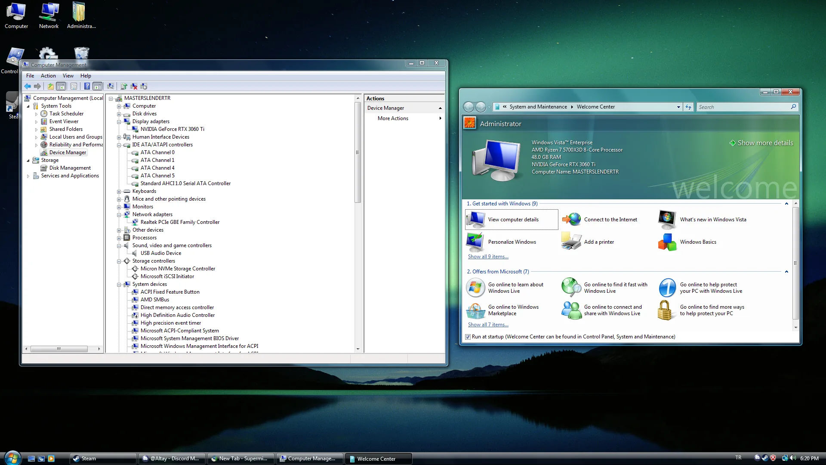Click the console tree horizontal scrollbar
Viewport: 826px width, 465px height.
[x=59, y=349]
